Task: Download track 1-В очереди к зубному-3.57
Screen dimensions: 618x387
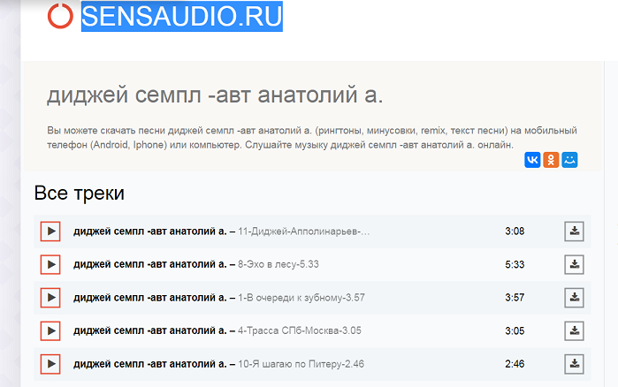Action: [575, 297]
